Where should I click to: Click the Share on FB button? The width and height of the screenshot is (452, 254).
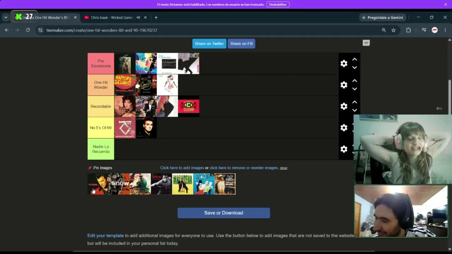pos(242,43)
